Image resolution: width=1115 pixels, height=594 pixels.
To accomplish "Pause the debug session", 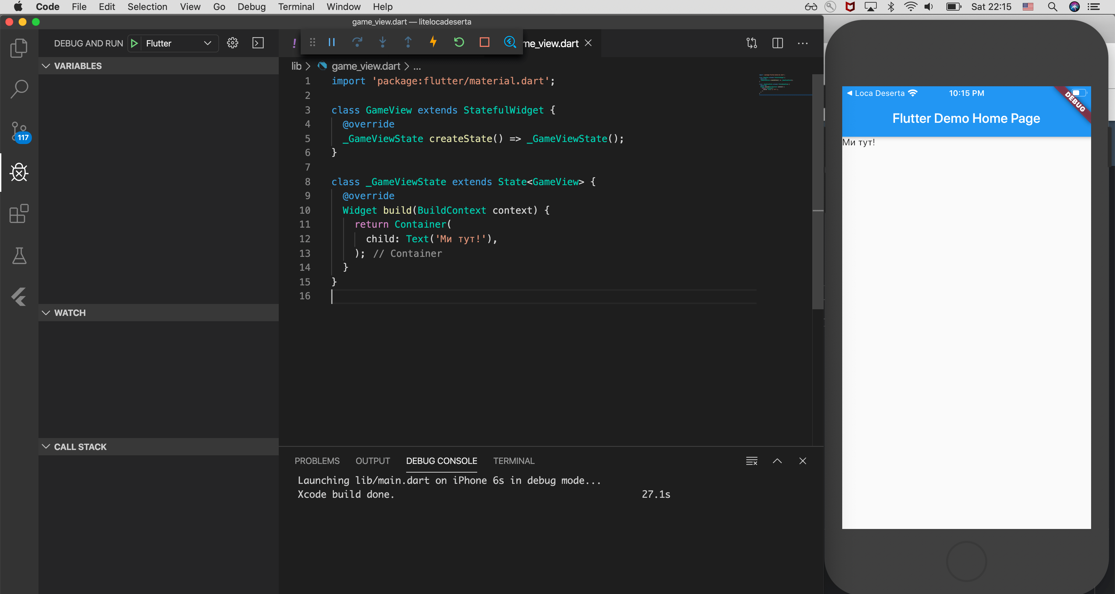I will click(332, 42).
